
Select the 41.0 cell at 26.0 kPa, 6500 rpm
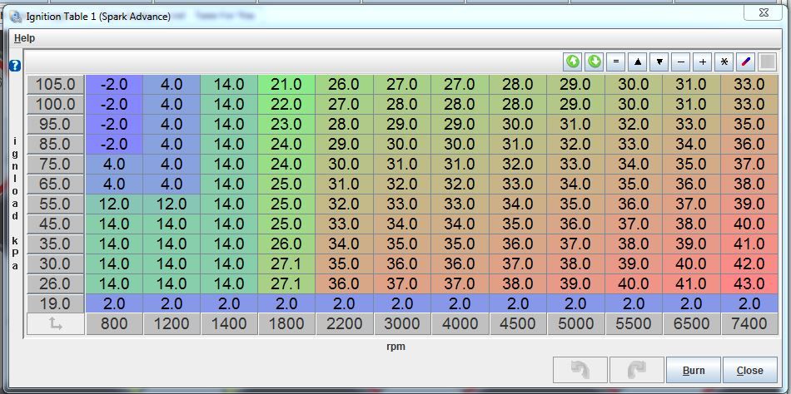tap(691, 283)
